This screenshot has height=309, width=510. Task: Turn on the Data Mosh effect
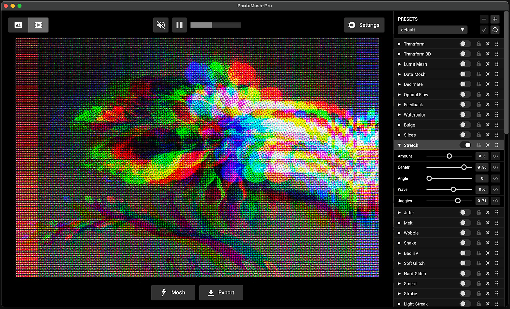(465, 74)
